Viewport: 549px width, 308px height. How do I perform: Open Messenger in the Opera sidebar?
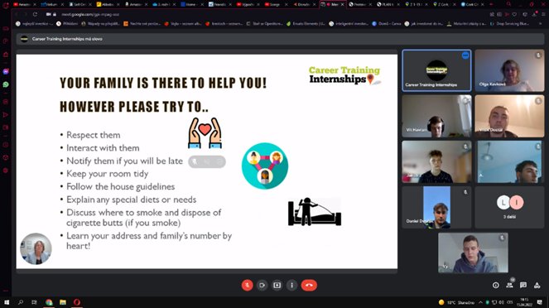[x=6, y=72]
